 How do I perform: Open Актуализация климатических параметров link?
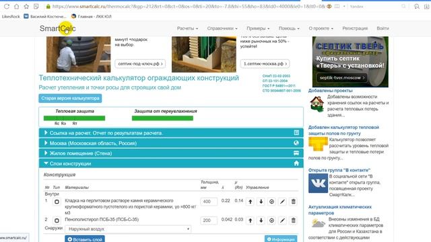pos(339,210)
